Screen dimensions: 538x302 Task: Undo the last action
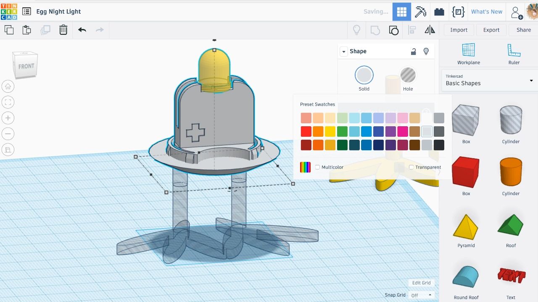(x=82, y=30)
